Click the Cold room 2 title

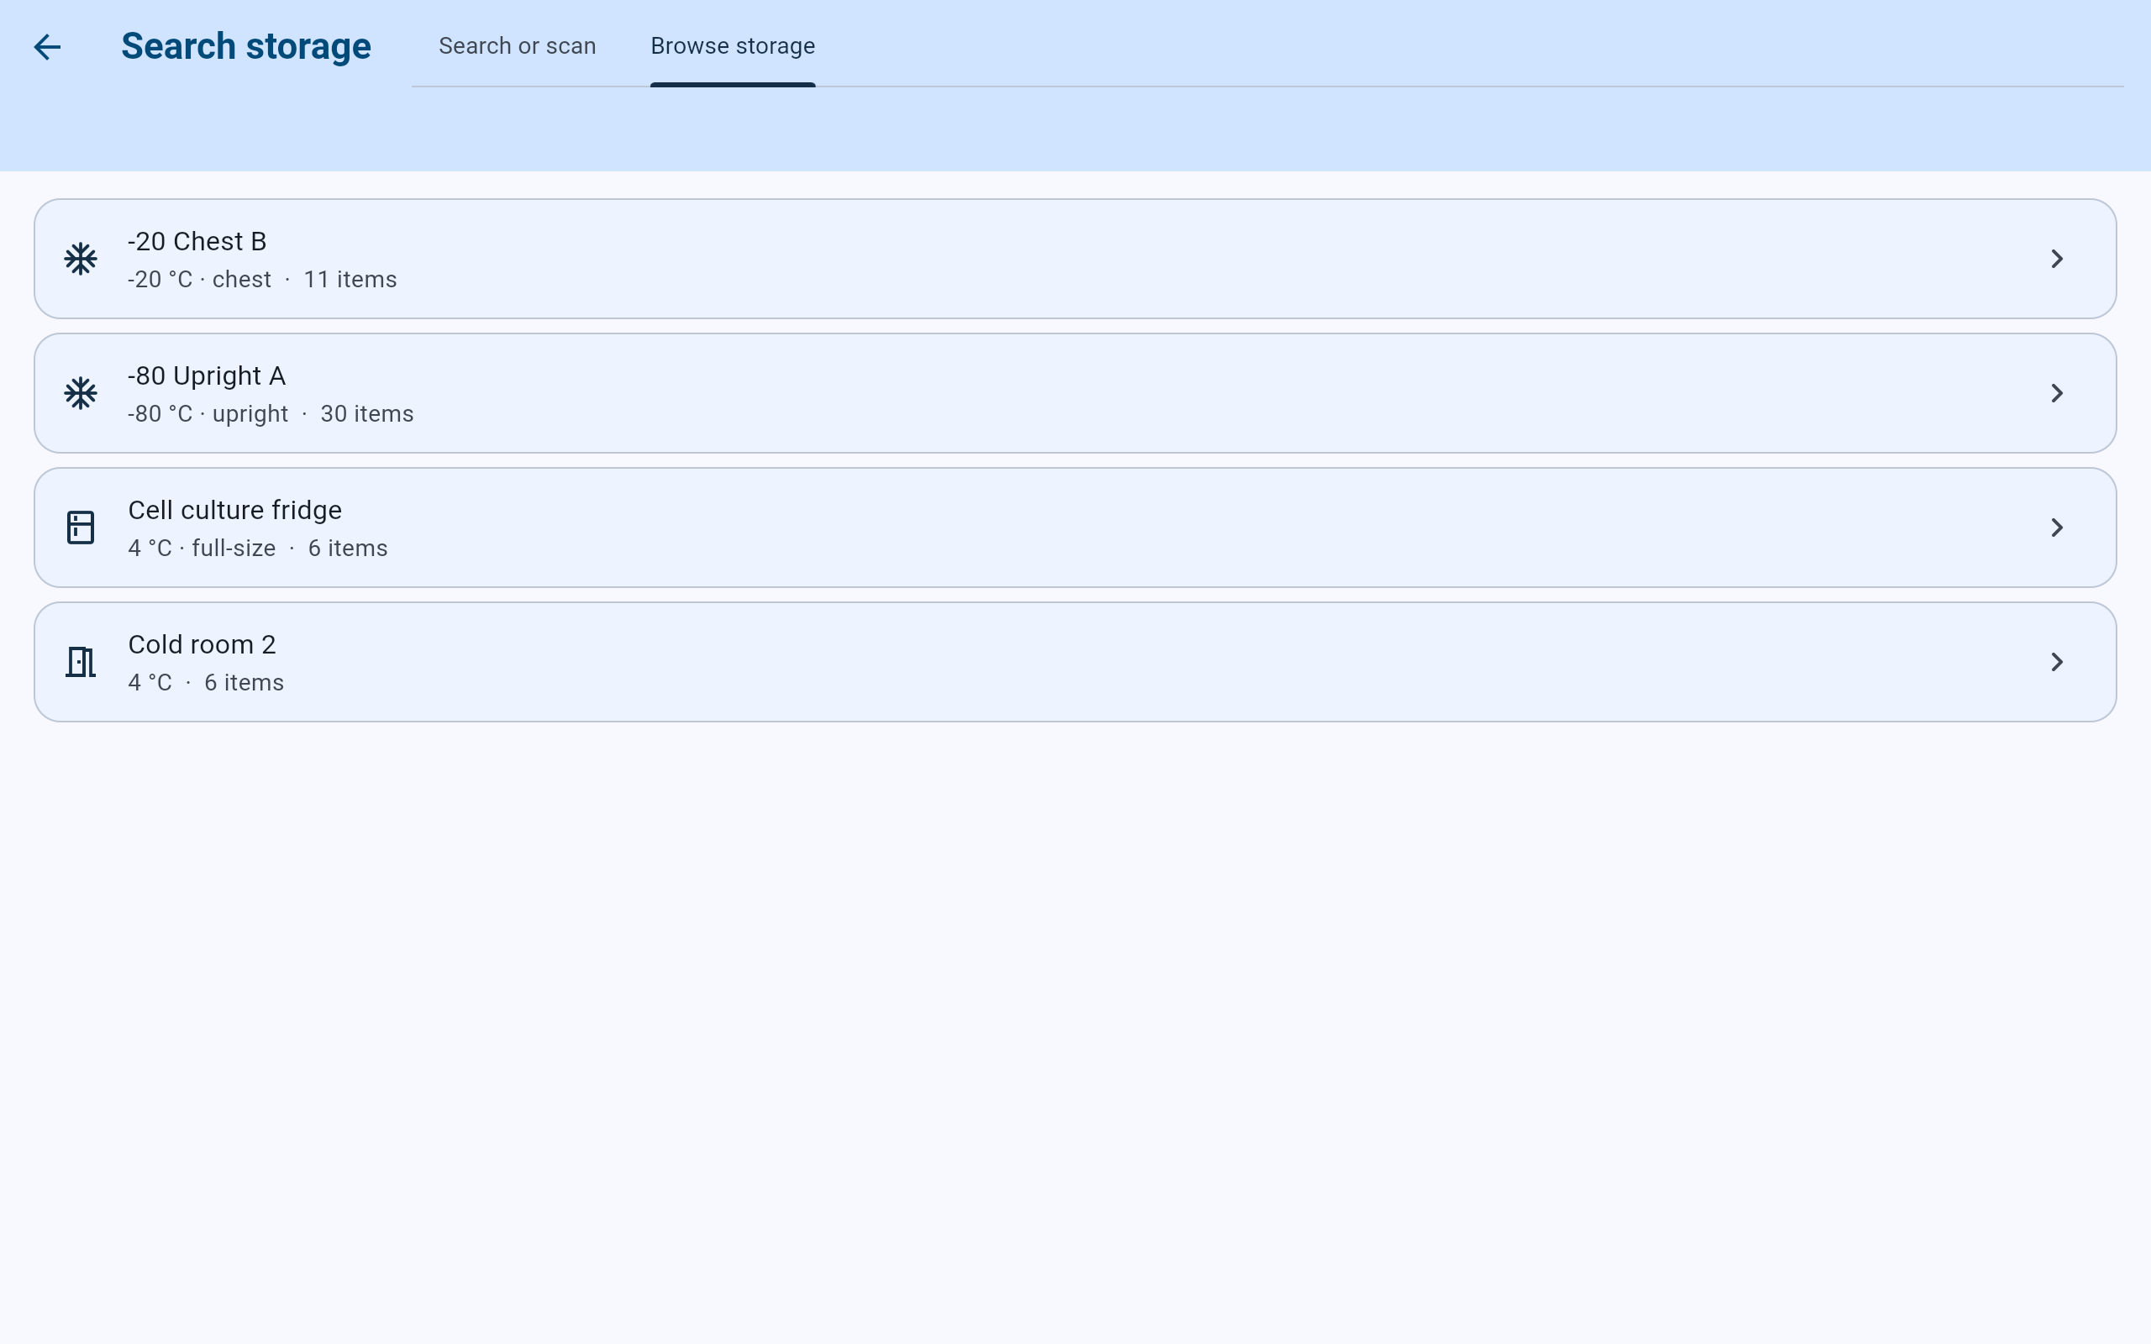coord(202,644)
